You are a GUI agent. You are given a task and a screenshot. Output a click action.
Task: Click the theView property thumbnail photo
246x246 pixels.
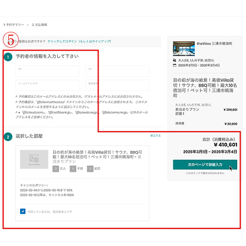183,48
